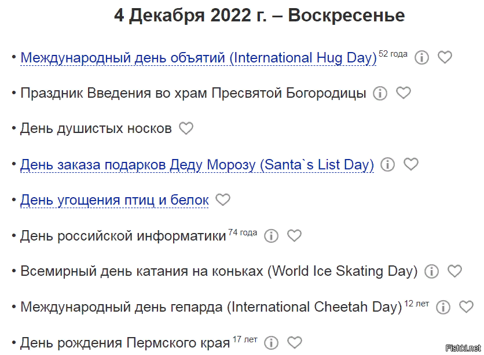484x355 pixels.
Task: Open info icon beside Santa`s List Day
Action: tap(387, 164)
